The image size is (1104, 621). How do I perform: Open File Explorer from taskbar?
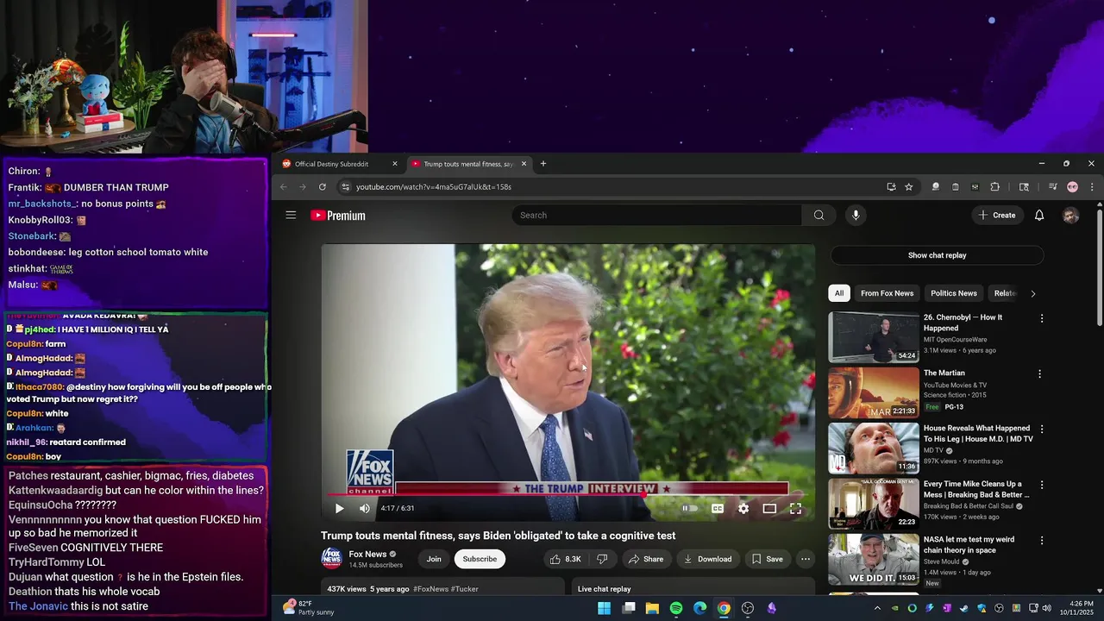pyautogui.click(x=652, y=608)
